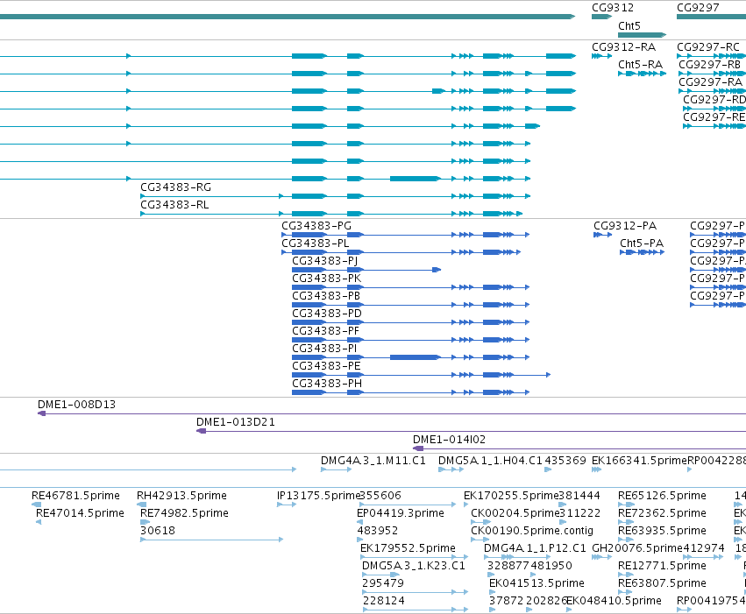
Task: Click the DME1-013D21 clone end arrow
Action: (202, 431)
